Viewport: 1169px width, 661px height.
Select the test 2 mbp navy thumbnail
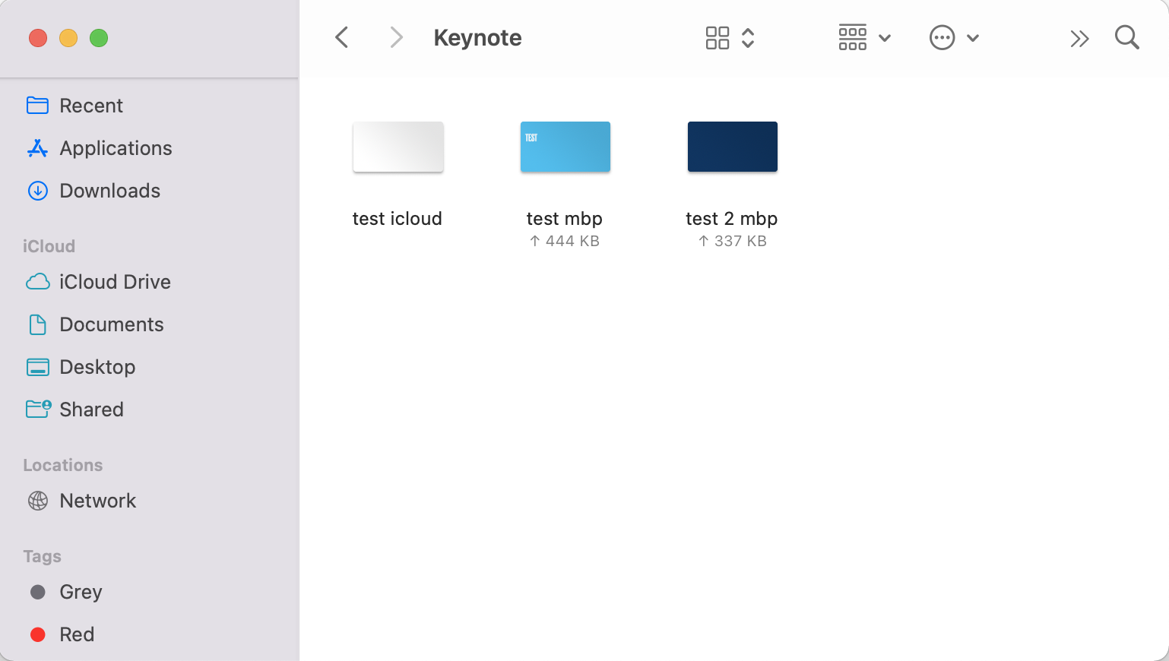(733, 147)
